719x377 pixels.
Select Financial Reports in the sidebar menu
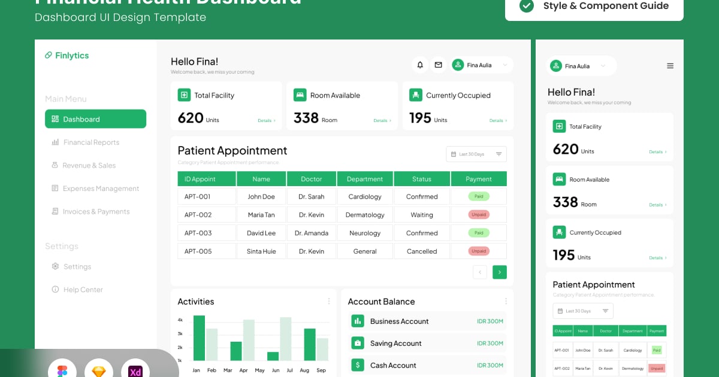coord(91,142)
